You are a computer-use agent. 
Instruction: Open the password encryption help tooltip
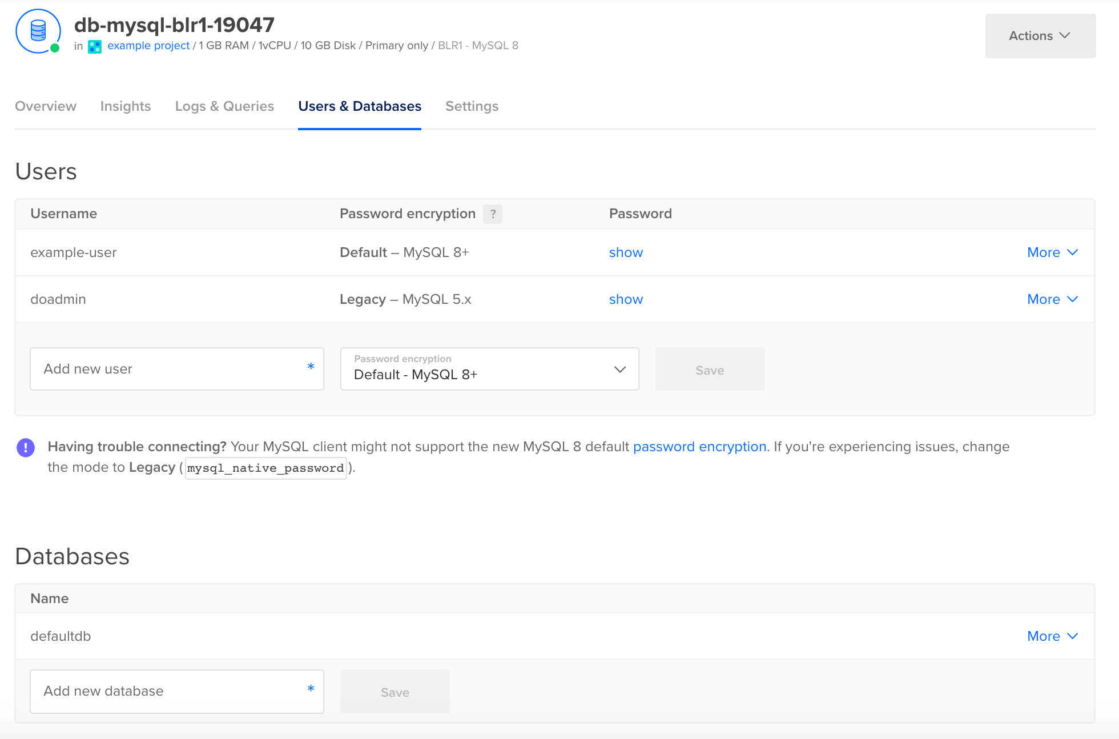click(493, 214)
